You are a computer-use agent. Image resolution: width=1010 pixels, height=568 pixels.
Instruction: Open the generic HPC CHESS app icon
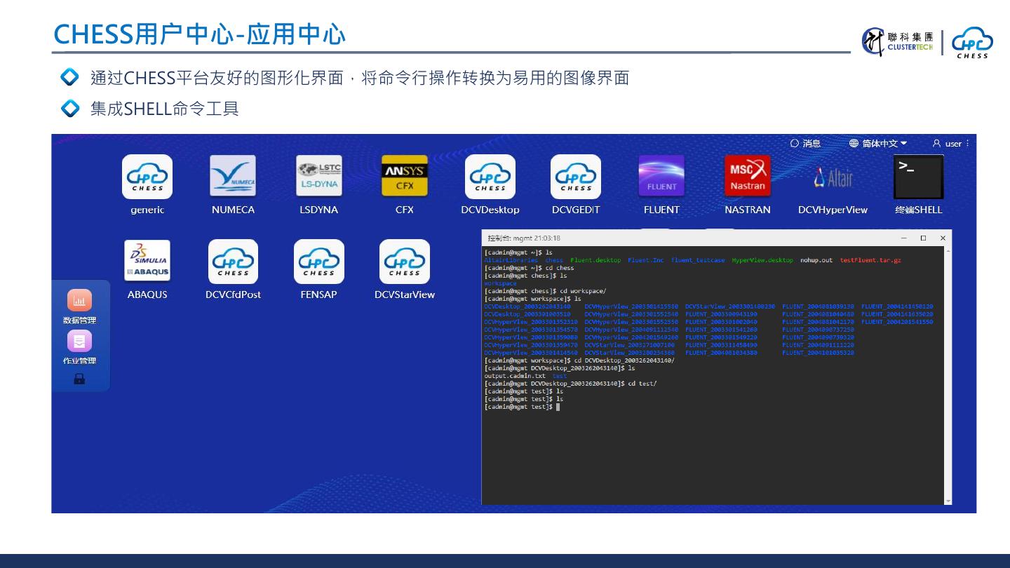pos(147,177)
